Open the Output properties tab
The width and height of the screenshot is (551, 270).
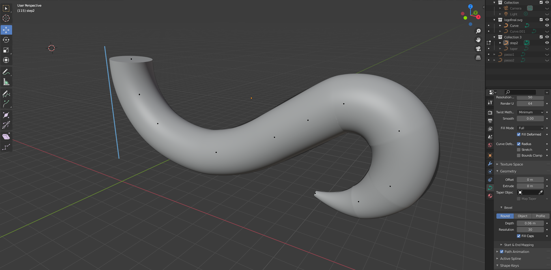click(490, 121)
